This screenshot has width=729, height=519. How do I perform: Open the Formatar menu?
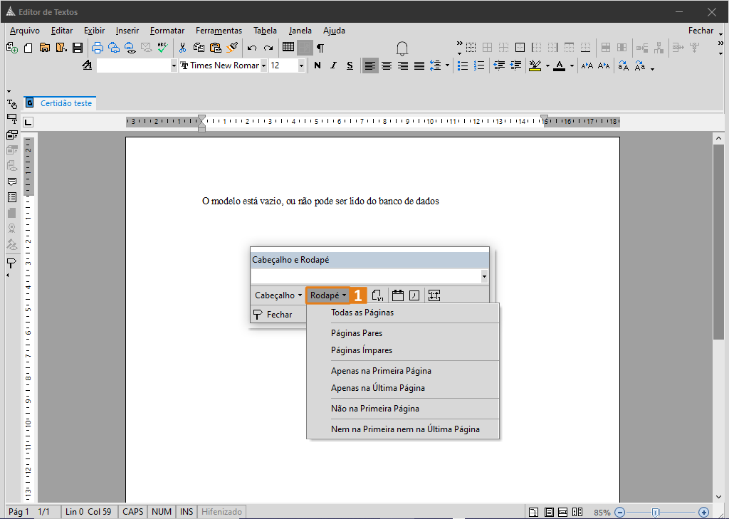[167, 30]
